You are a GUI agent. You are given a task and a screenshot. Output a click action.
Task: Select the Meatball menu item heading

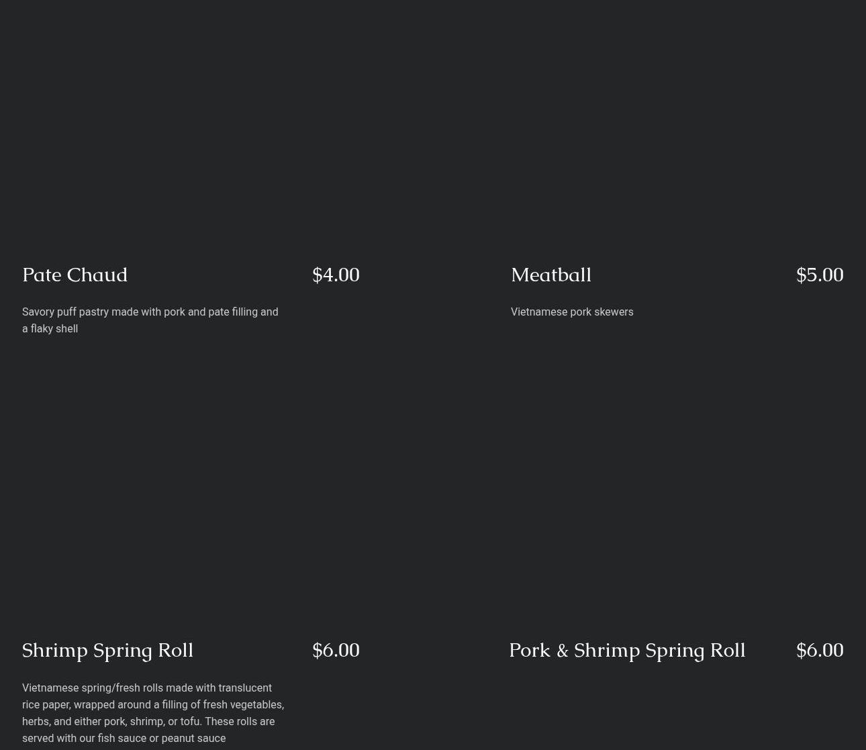pyautogui.click(x=550, y=275)
